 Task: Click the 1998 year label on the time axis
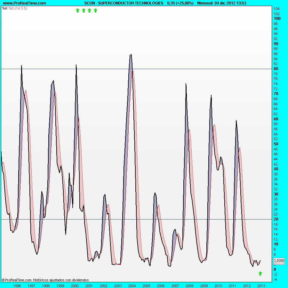tap(46, 286)
